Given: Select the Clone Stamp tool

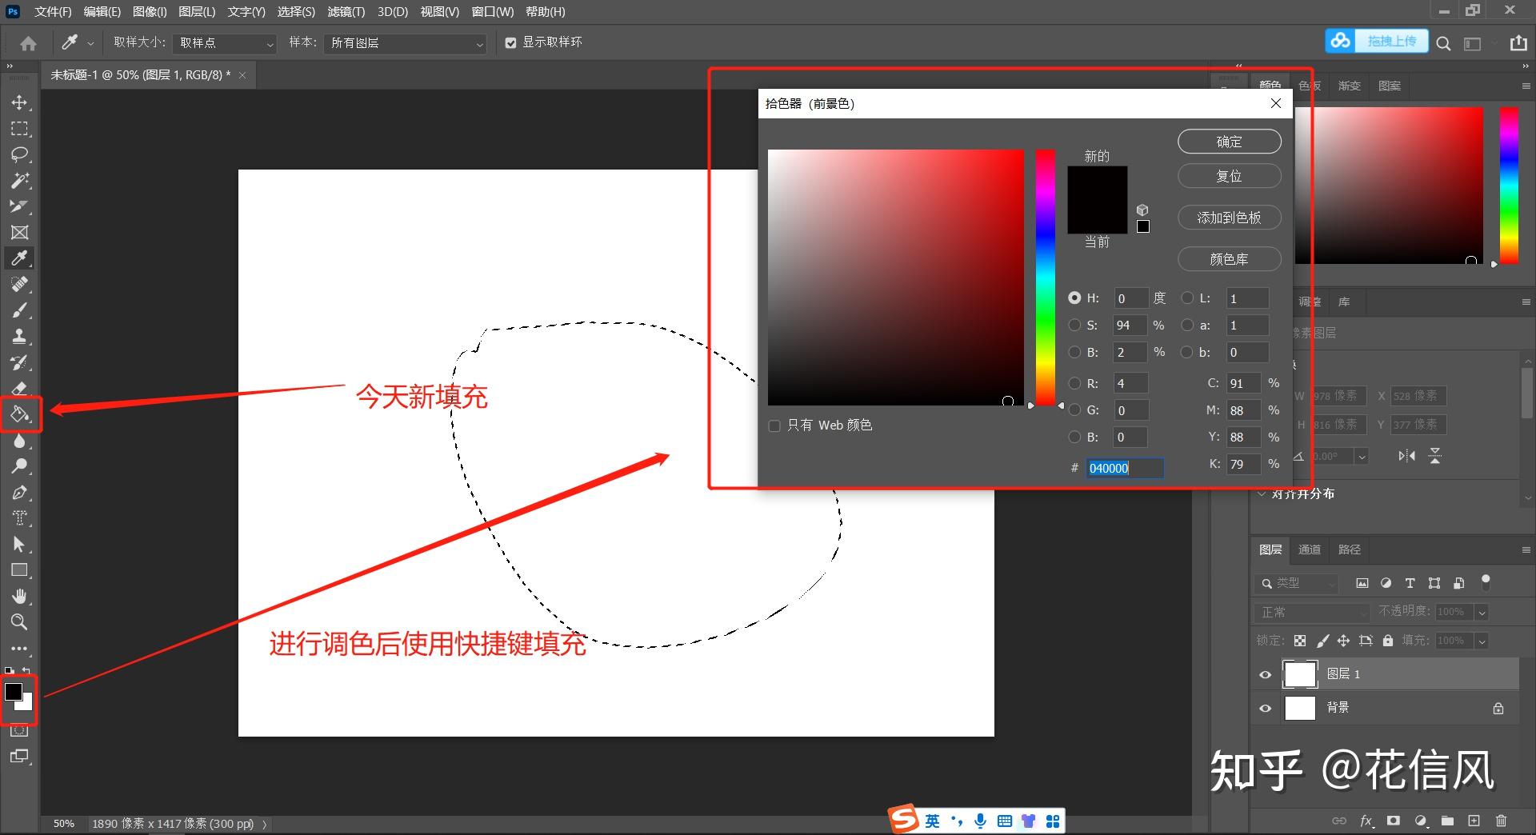Looking at the screenshot, I should tap(19, 337).
